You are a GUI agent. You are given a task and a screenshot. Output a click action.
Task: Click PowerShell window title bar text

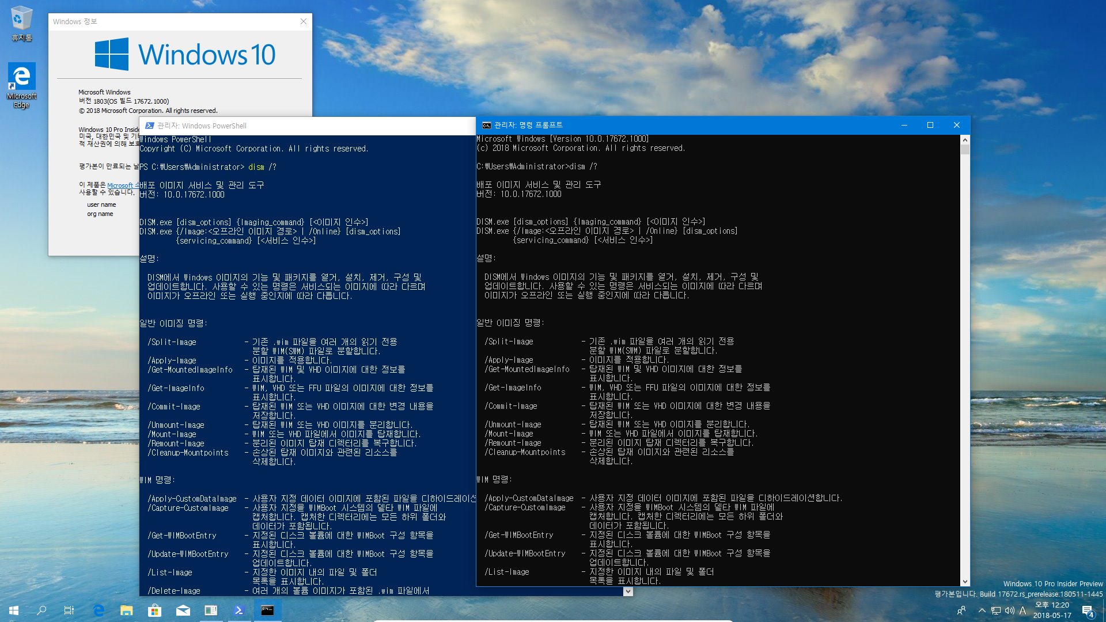click(x=202, y=126)
